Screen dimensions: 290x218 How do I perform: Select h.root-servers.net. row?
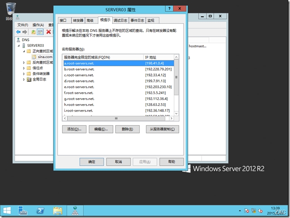pos(118,105)
